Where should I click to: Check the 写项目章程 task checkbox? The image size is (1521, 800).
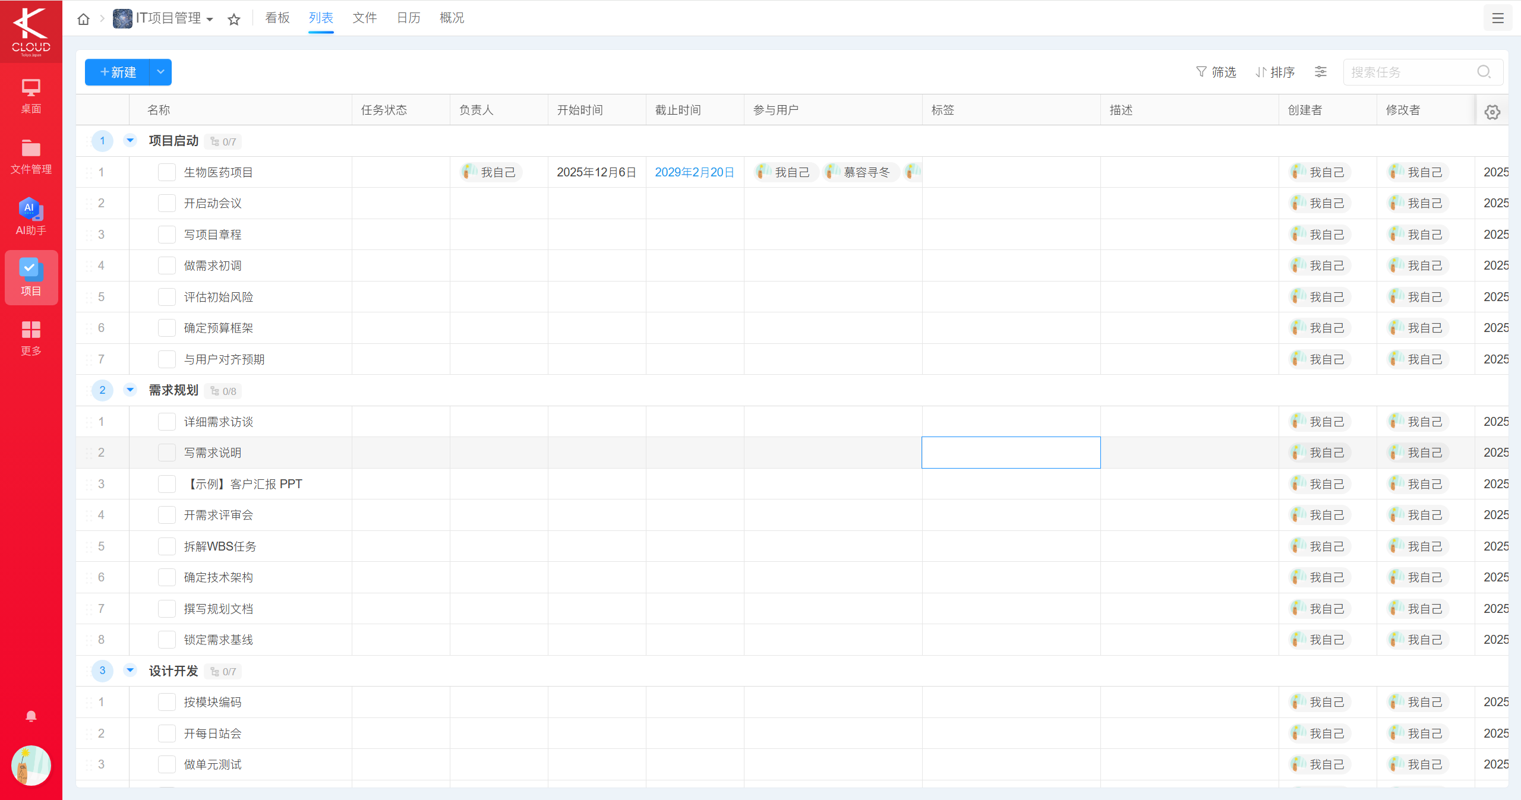167,235
